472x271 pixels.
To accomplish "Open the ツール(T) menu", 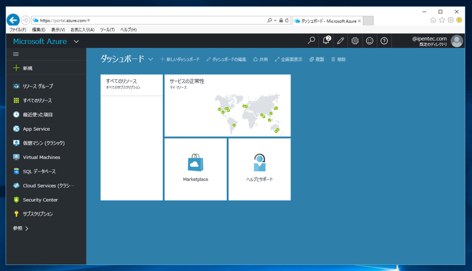I will tap(107, 30).
